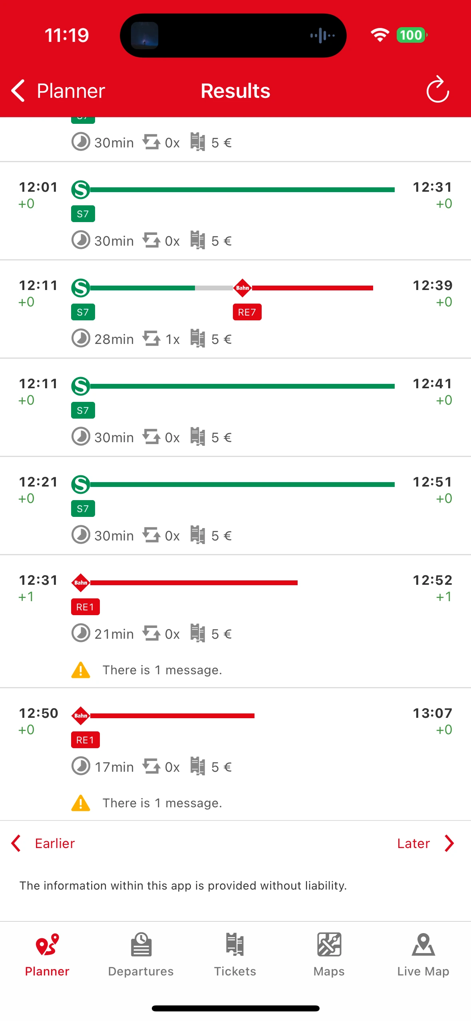
Task: Tap ticket icon on 17min RE1 trip
Action: coord(197,766)
